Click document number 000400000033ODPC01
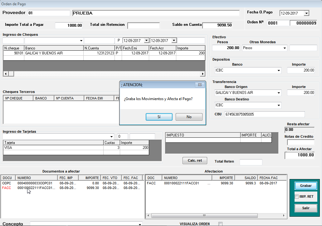The height and width of the screenshot is (226, 322). (35, 183)
